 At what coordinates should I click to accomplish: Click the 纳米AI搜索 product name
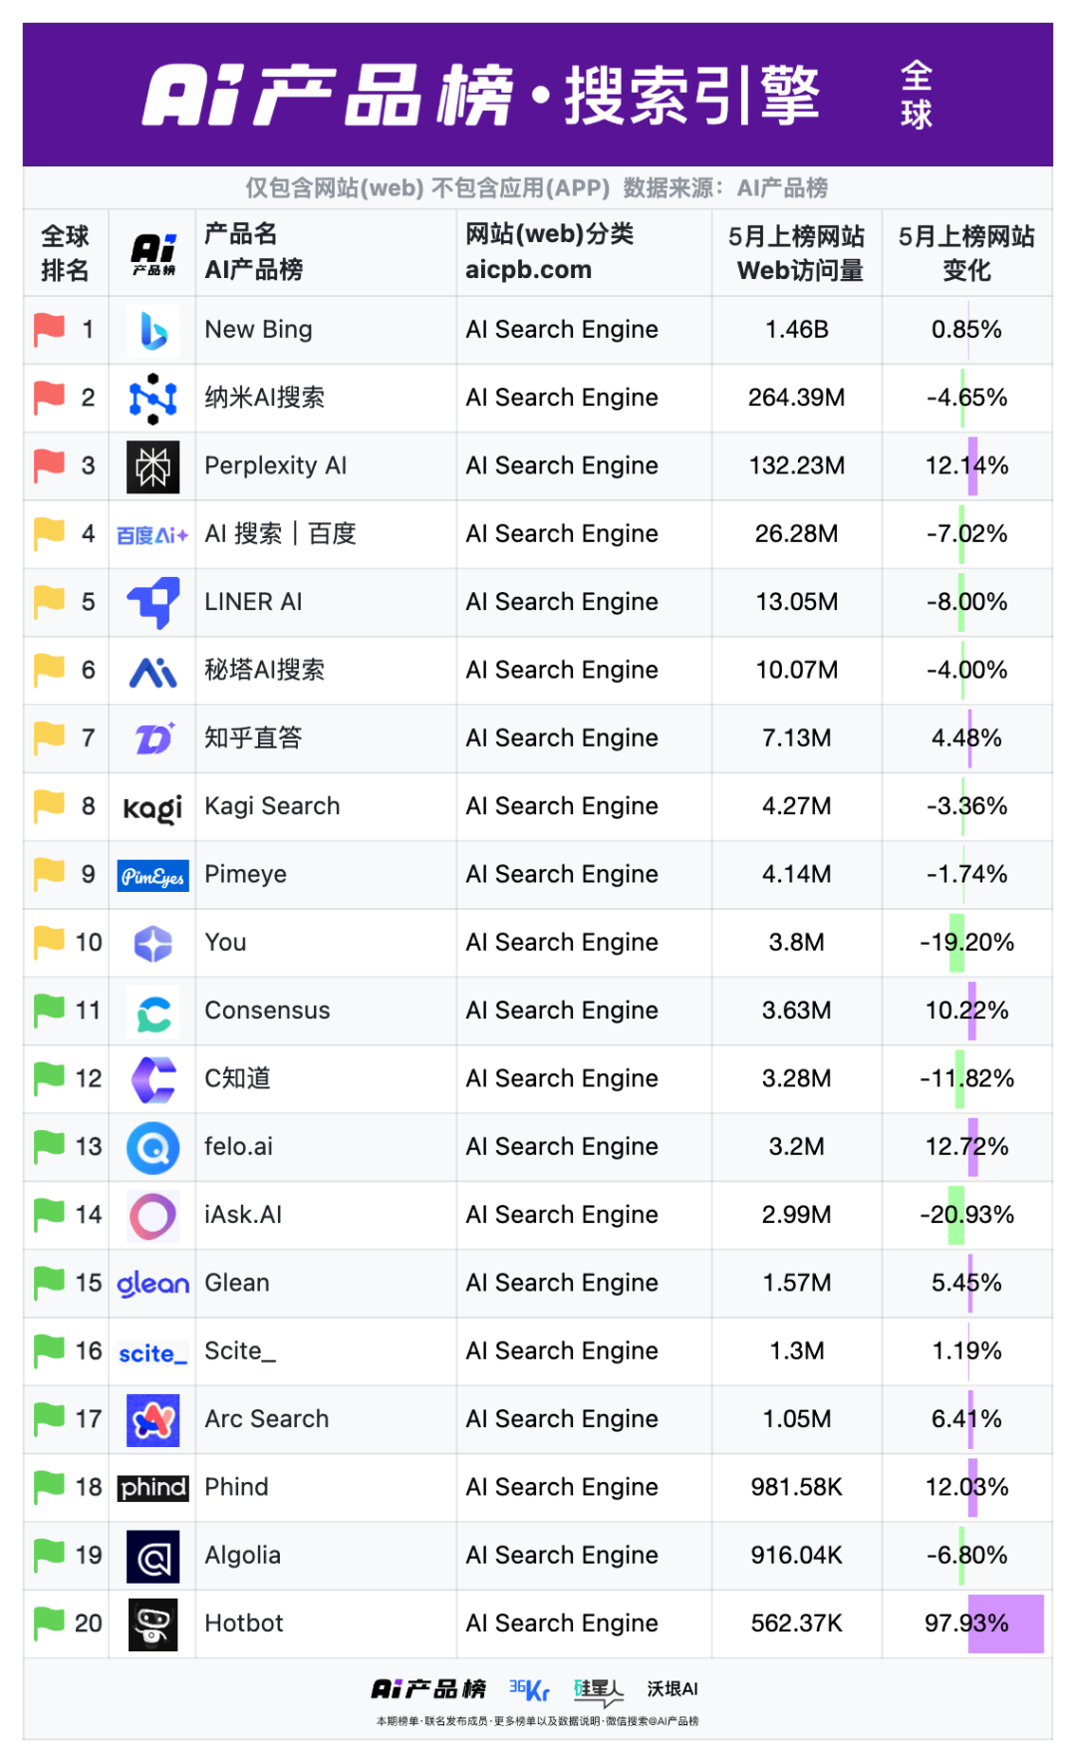coord(265,398)
